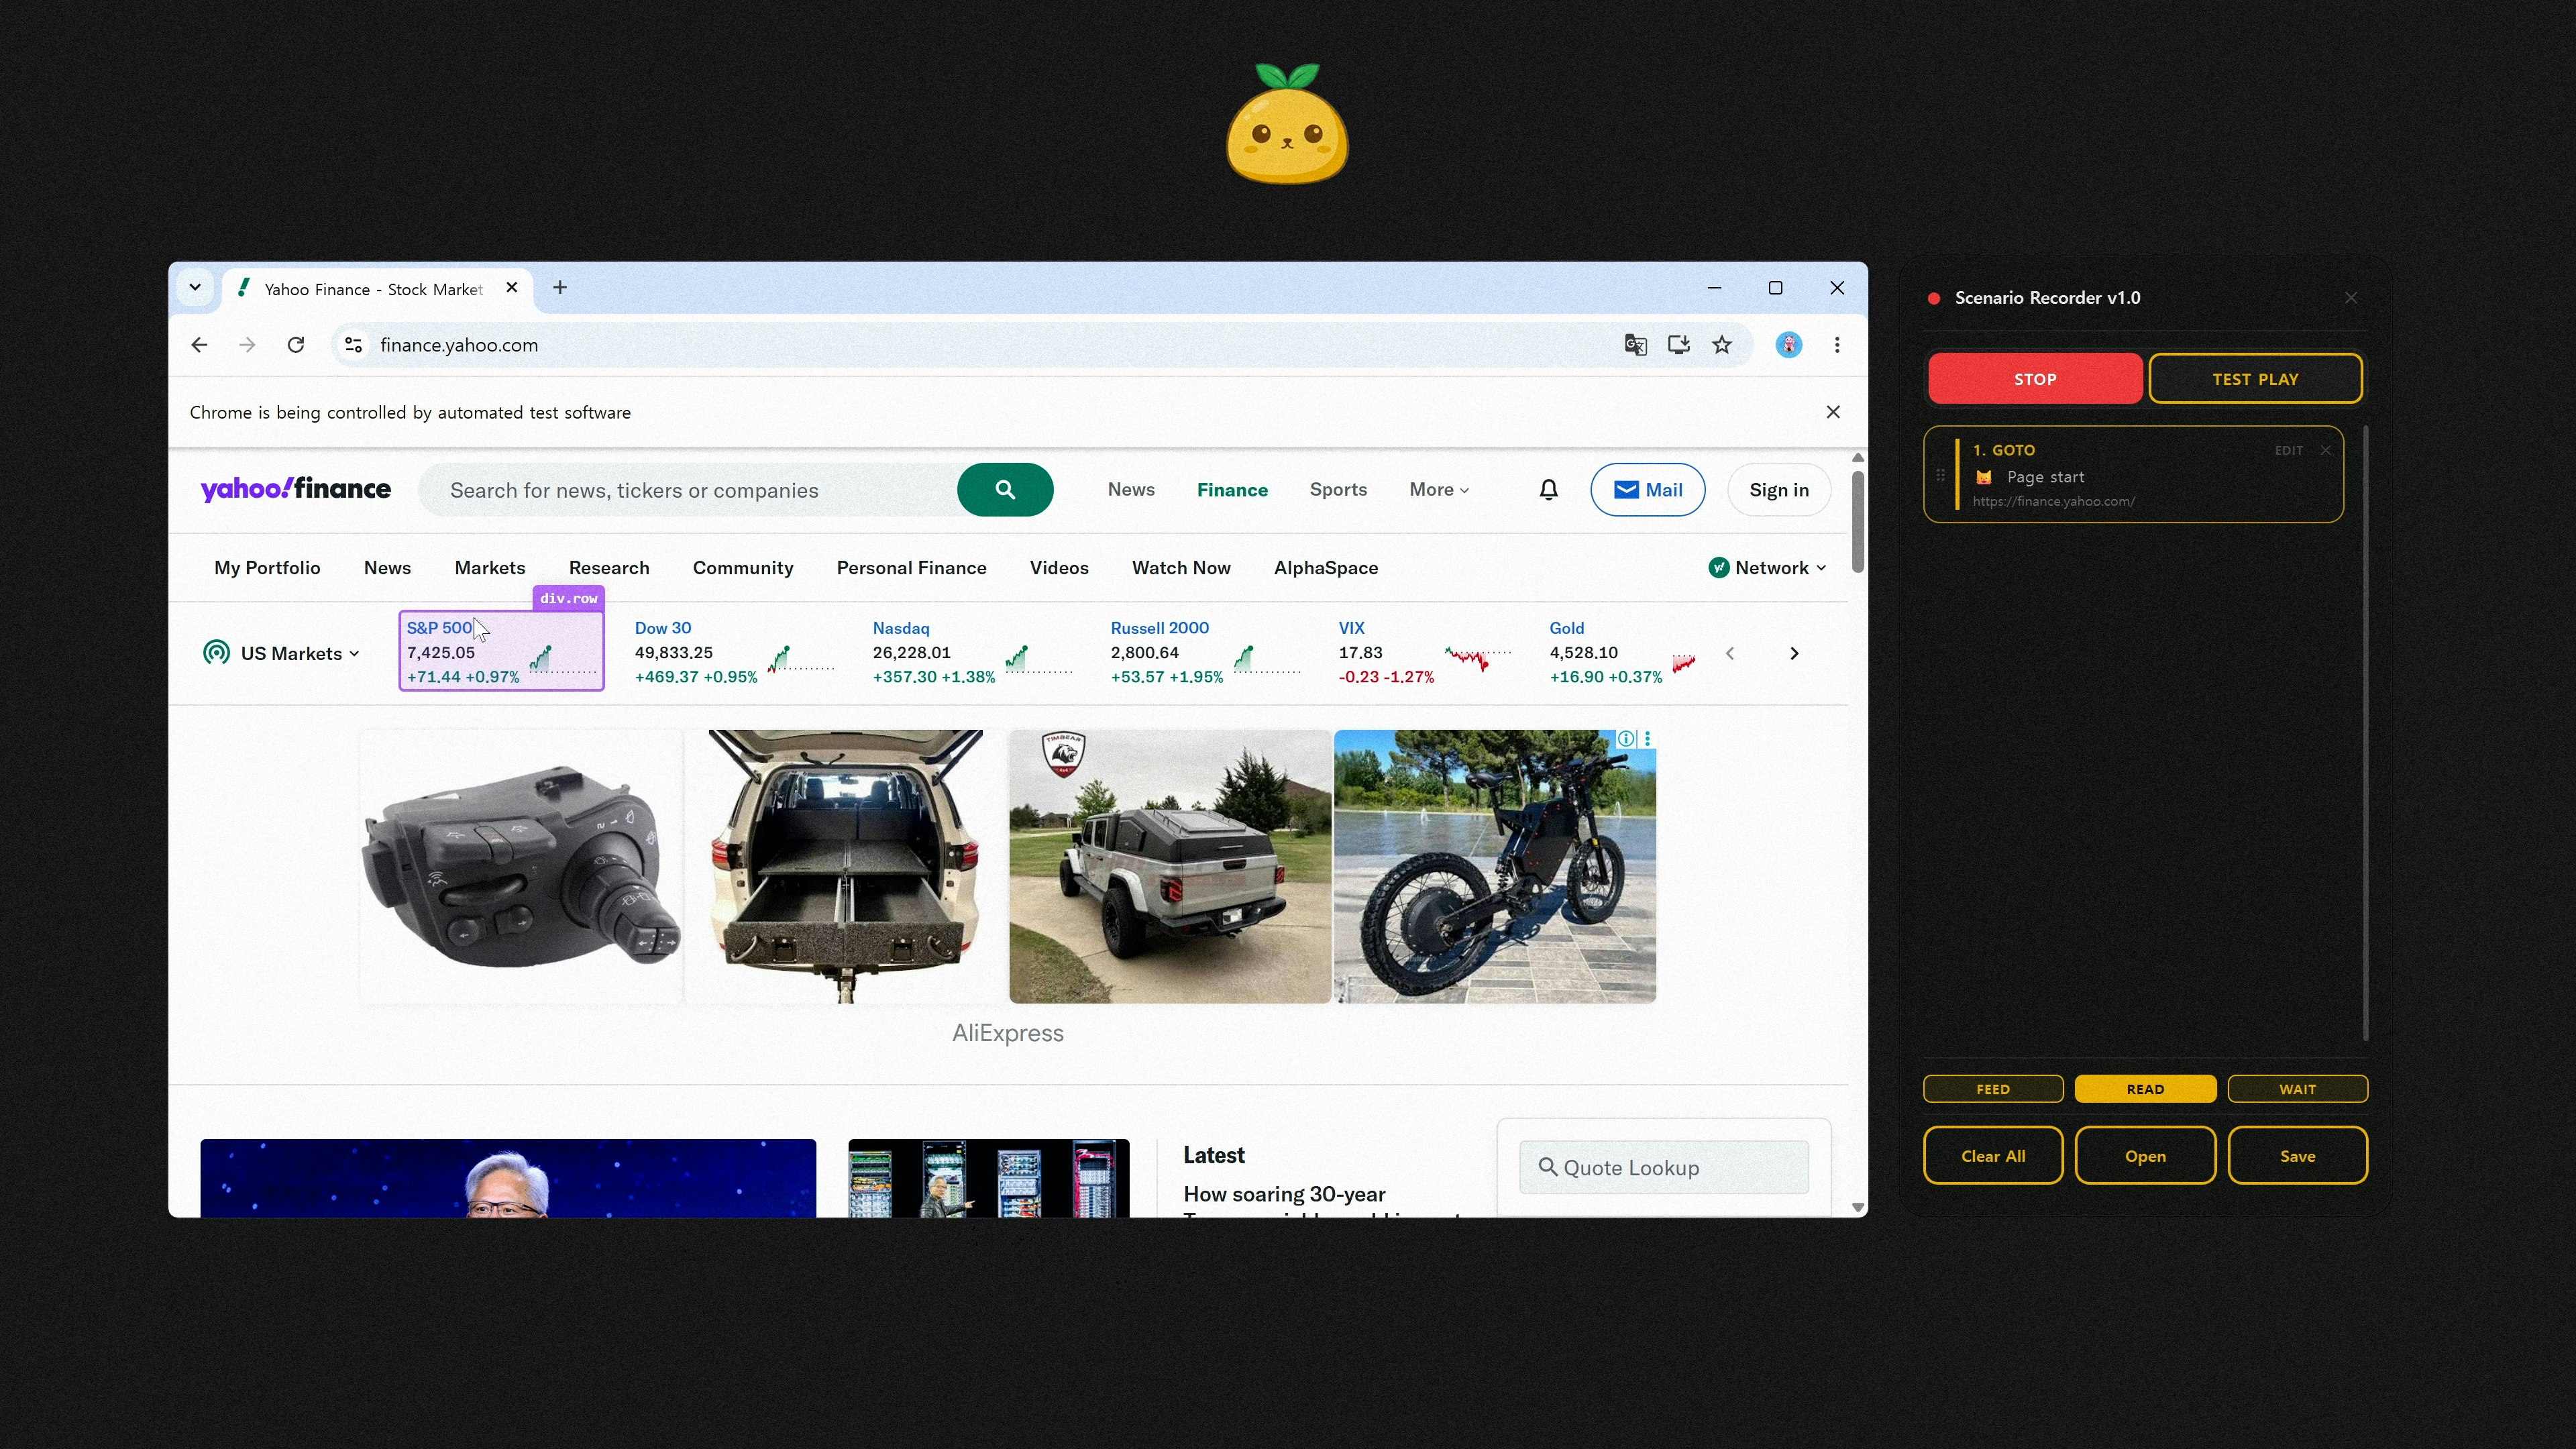Open Sports in top header
Image resolution: width=2576 pixels, height=1449 pixels.
click(x=1338, y=490)
